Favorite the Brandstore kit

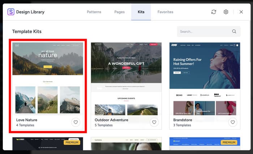[233, 122]
